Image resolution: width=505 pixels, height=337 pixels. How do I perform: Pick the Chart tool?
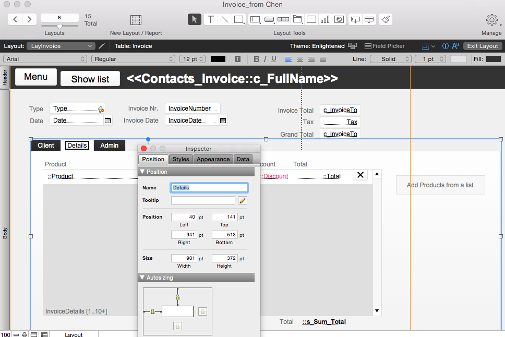point(325,19)
